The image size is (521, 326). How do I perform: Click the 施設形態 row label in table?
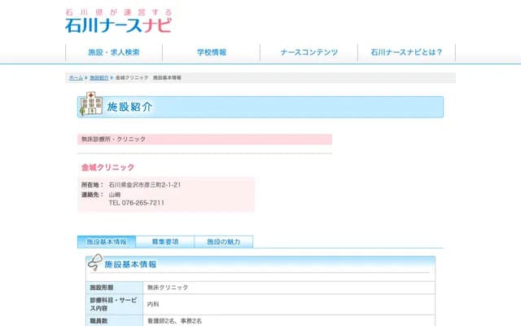(102, 288)
